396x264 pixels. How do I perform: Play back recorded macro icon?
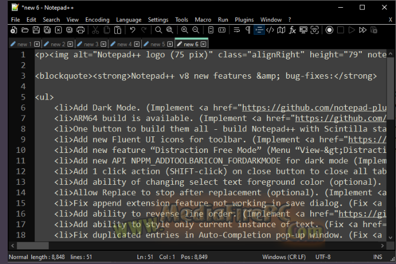351,30
